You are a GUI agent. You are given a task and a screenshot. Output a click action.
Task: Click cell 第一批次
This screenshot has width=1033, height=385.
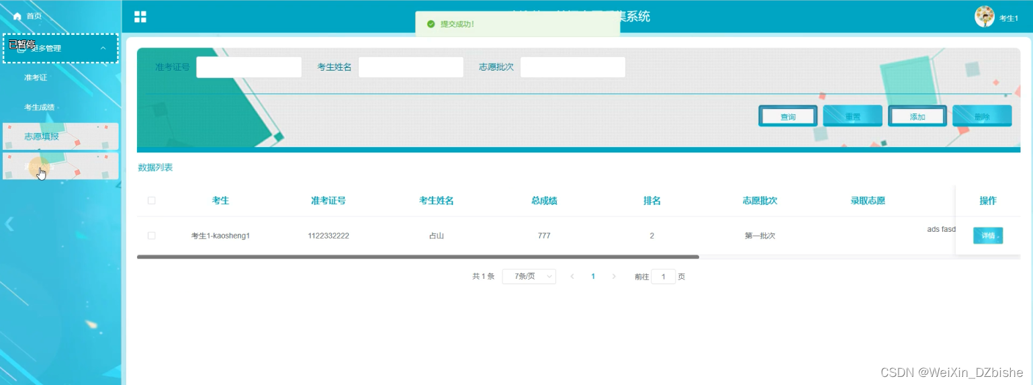pos(760,236)
